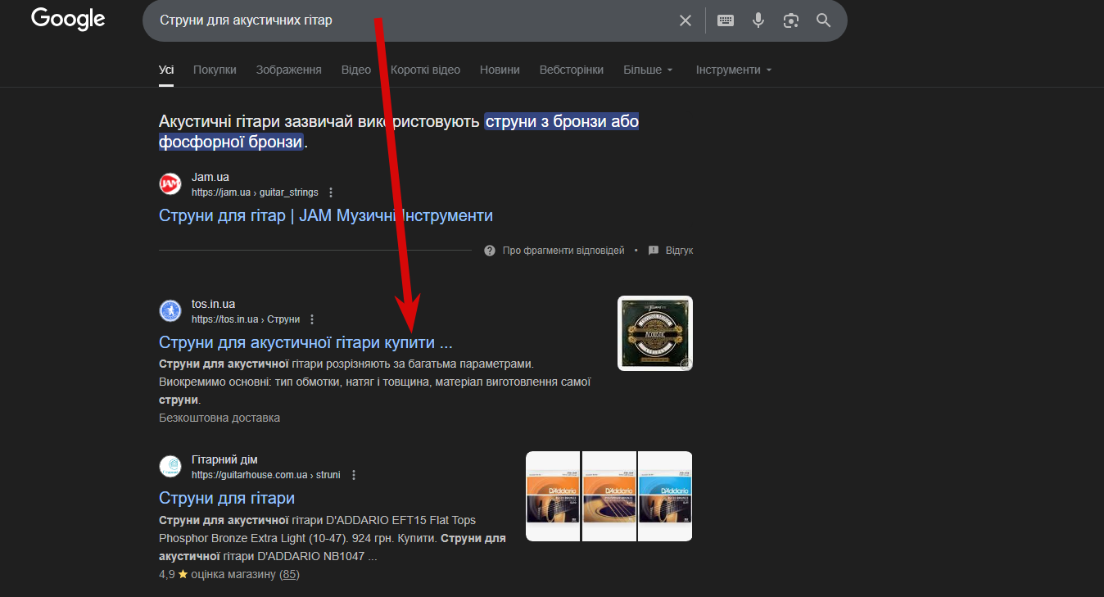The width and height of the screenshot is (1104, 597).
Task: Click the https://tos.in.ua › Струни URL
Action: coord(246,319)
